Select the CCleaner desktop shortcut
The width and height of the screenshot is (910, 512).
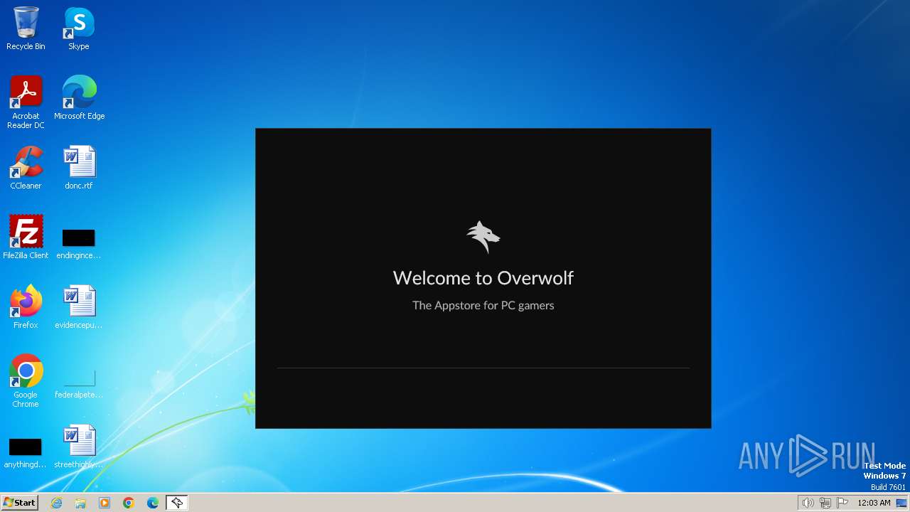click(26, 168)
